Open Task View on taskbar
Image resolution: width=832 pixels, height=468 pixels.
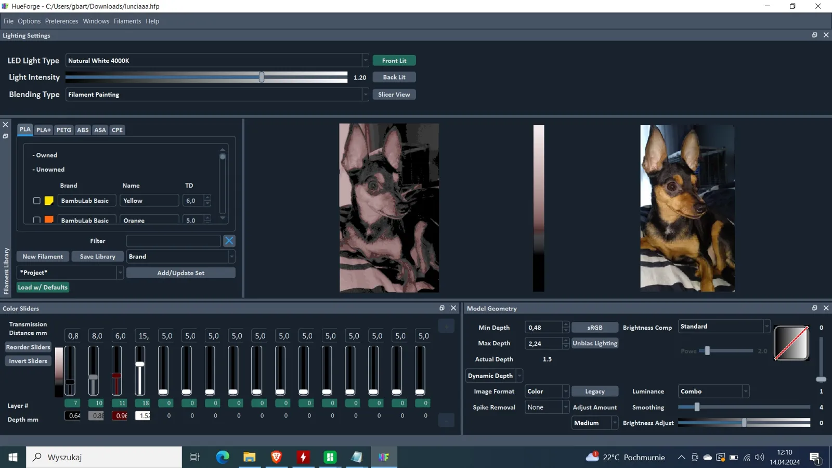(x=195, y=457)
